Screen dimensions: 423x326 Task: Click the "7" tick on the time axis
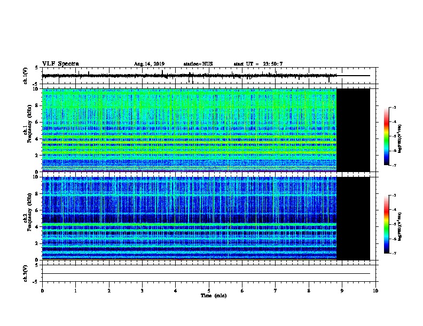(x=276, y=291)
